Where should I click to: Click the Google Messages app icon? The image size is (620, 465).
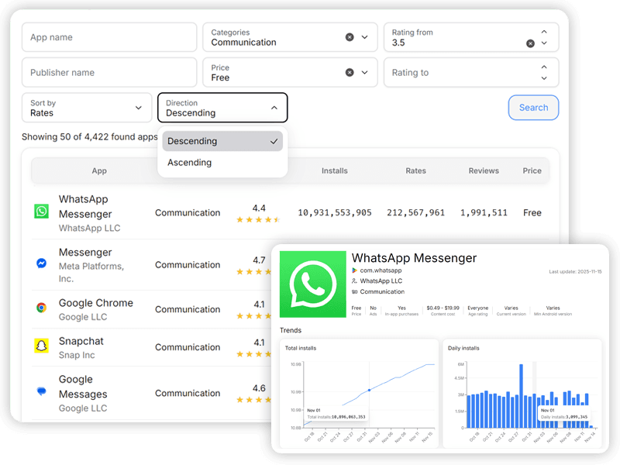[x=41, y=392]
